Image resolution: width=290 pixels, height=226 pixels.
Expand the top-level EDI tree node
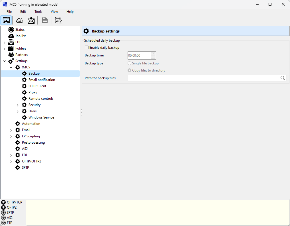[5, 42]
